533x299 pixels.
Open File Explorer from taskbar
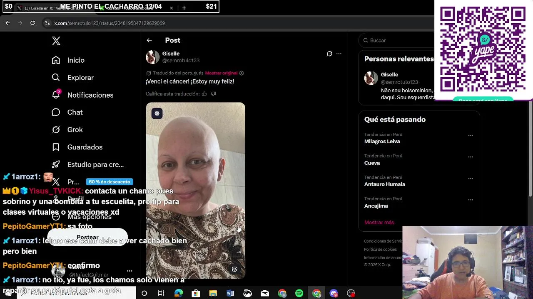pyautogui.click(x=213, y=293)
